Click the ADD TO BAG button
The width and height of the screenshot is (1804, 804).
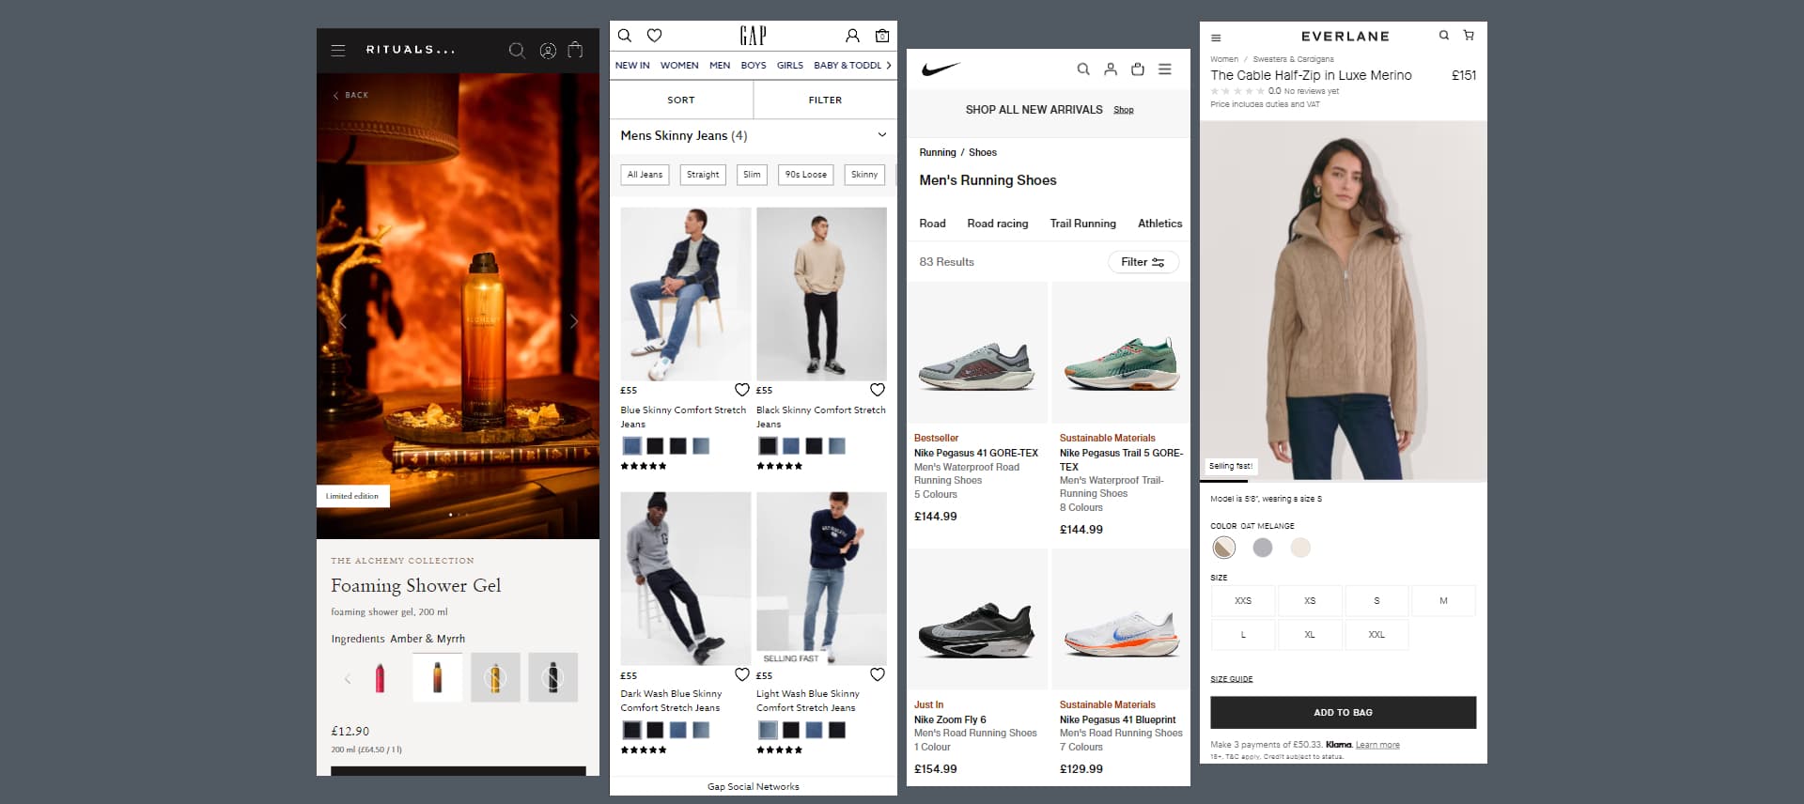(x=1343, y=712)
